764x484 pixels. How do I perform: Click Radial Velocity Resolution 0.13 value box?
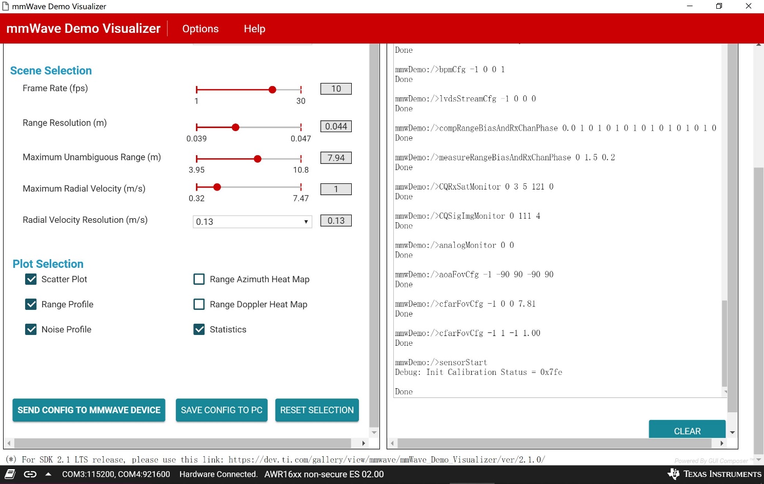336,221
